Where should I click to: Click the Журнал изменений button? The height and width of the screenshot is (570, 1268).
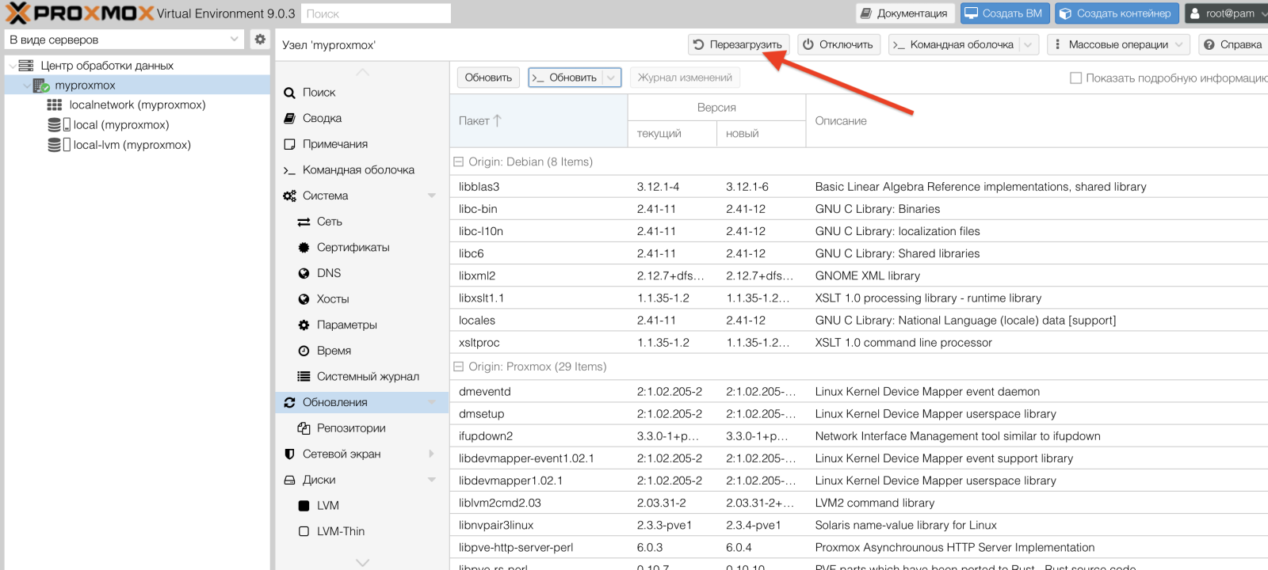(686, 78)
